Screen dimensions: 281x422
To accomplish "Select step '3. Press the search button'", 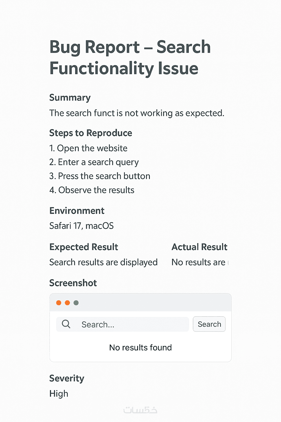I will click(100, 176).
